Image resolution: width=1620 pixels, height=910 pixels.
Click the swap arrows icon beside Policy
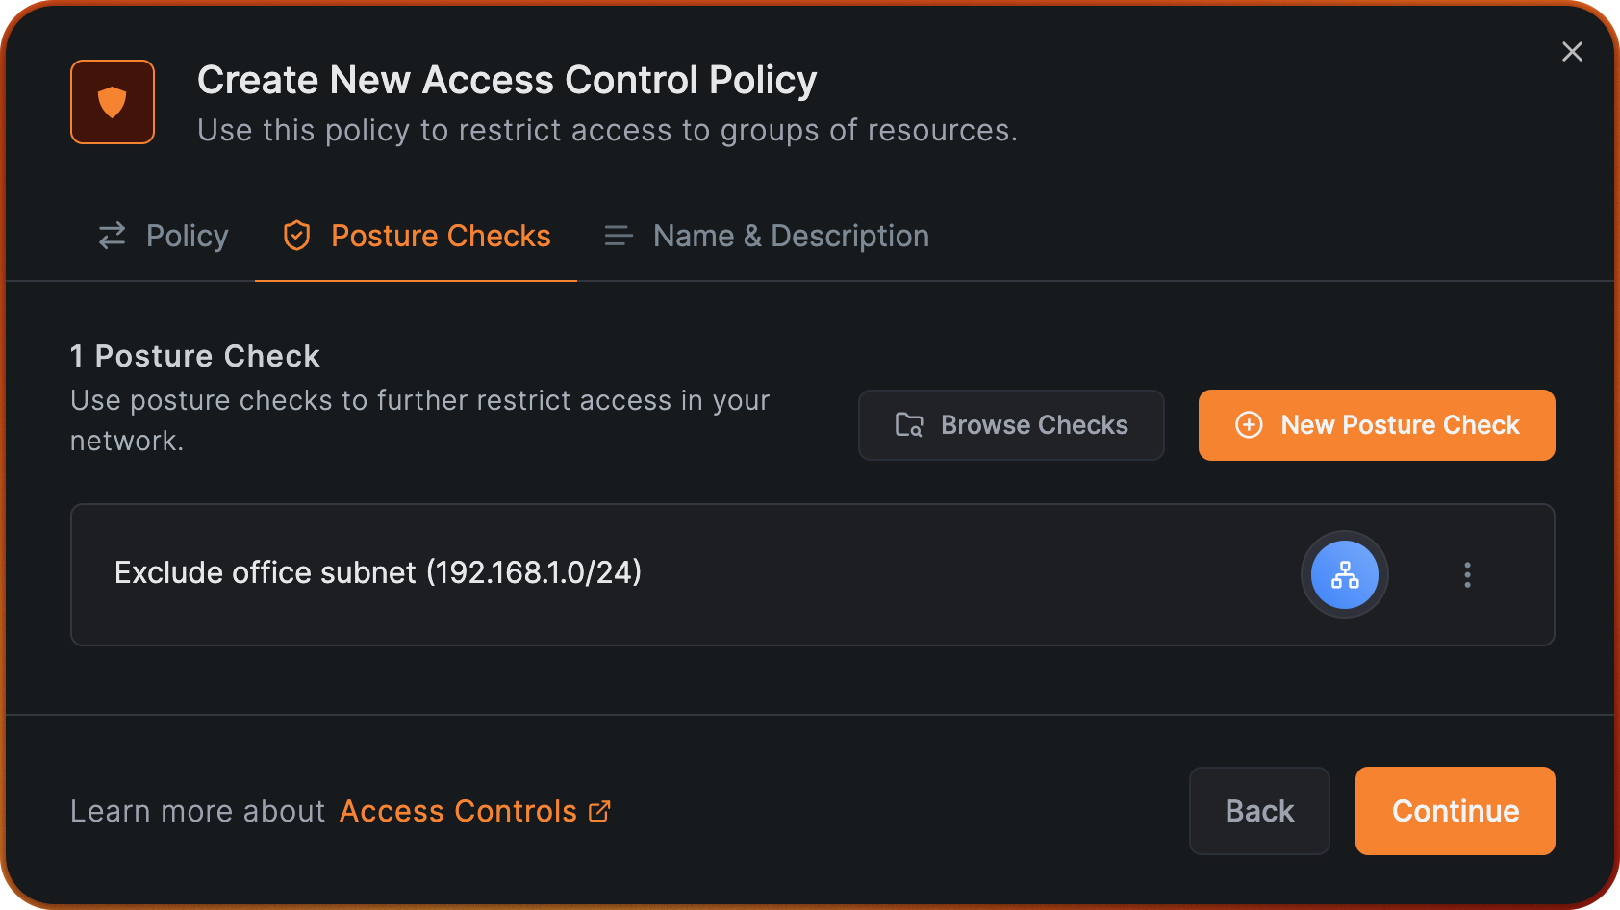113,236
